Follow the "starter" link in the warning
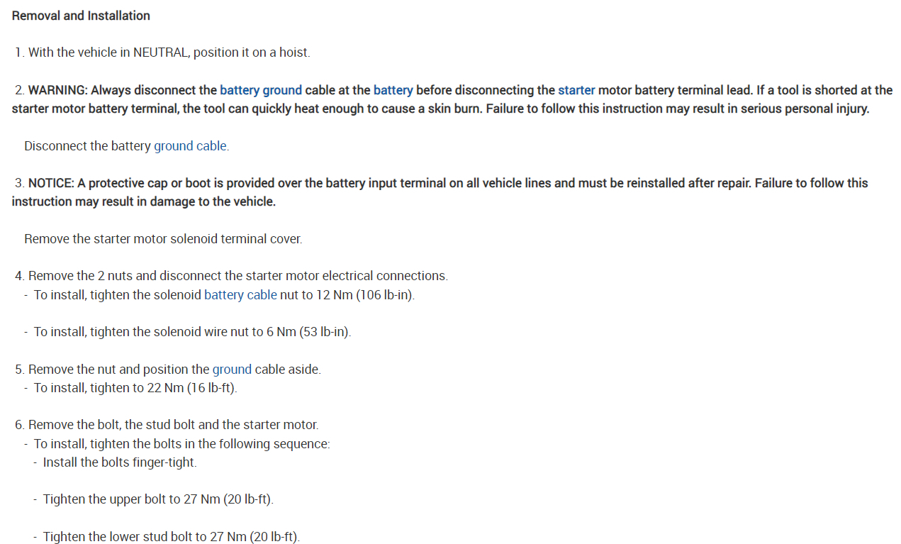Viewport: 901px width, 544px height. click(576, 90)
